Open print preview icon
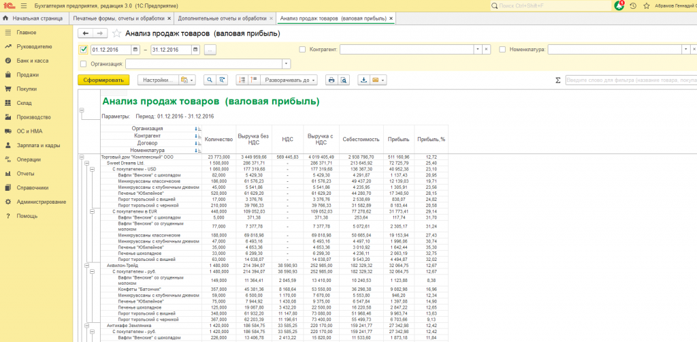Image resolution: width=697 pixels, height=342 pixels. 343,80
